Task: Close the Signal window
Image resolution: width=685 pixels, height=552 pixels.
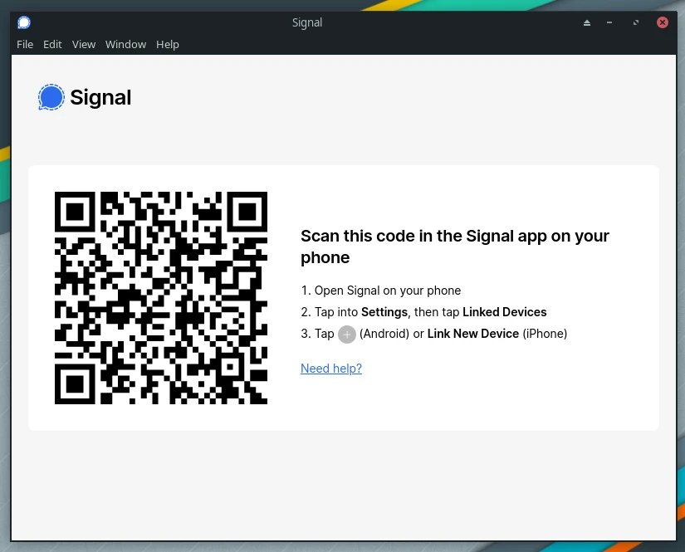Action: pyautogui.click(x=663, y=22)
